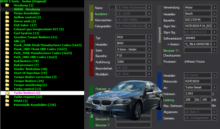Click the Benutzer 7 input field

133,125
